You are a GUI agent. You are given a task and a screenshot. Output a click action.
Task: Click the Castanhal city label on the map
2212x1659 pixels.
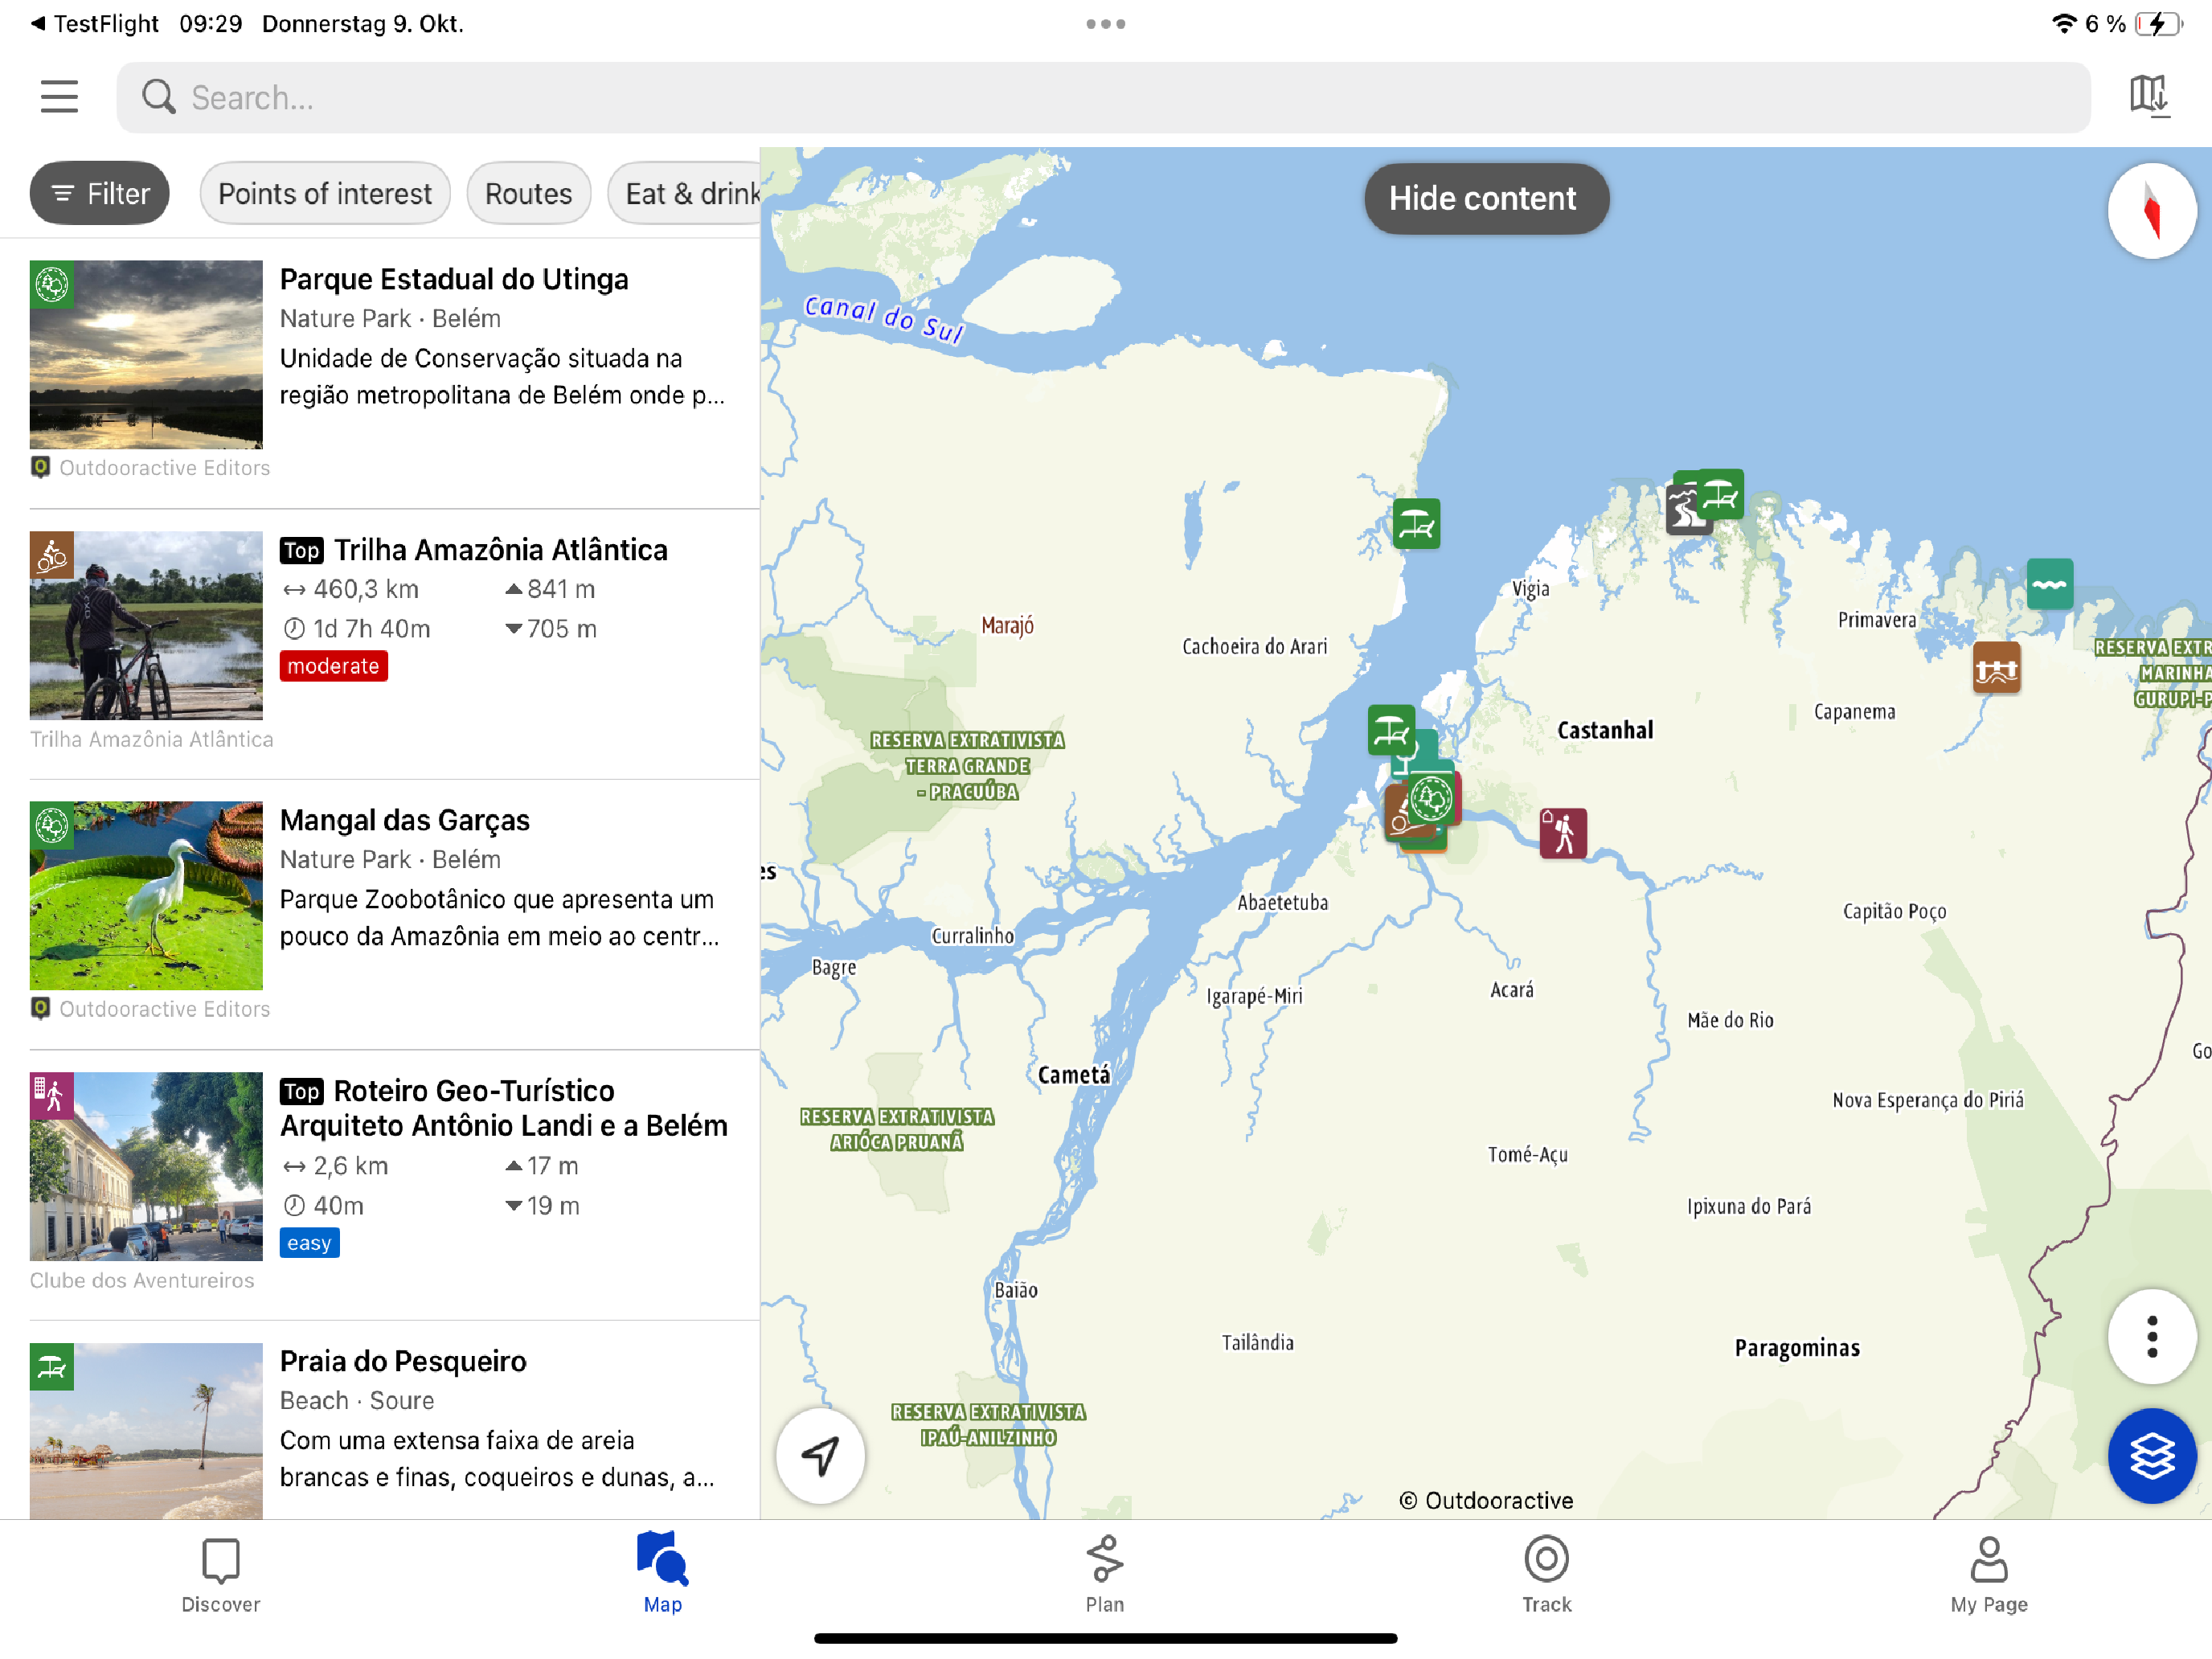[x=1604, y=730]
